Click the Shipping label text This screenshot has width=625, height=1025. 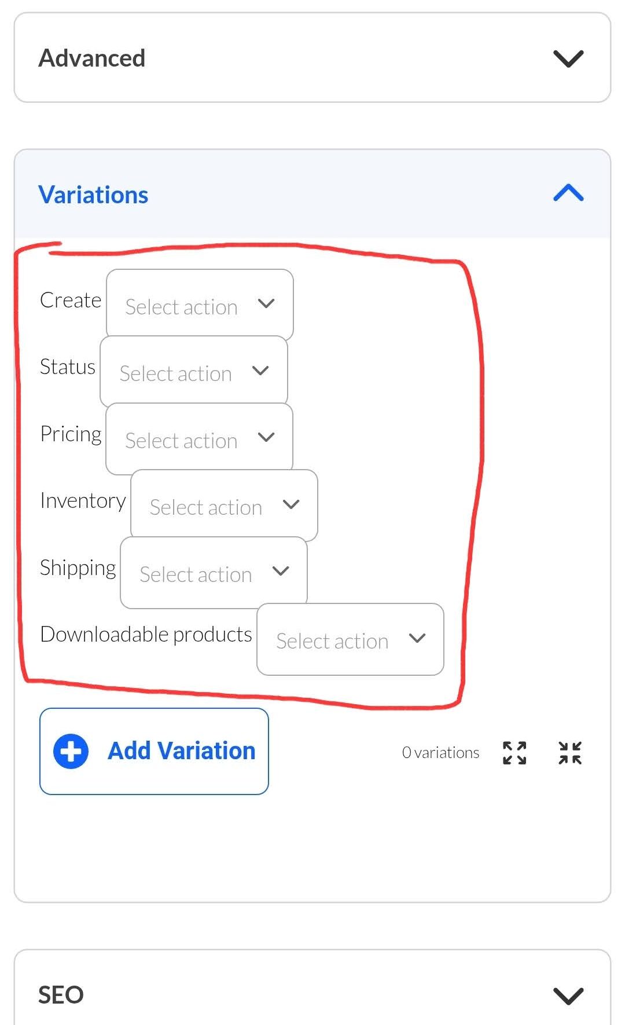coord(78,568)
